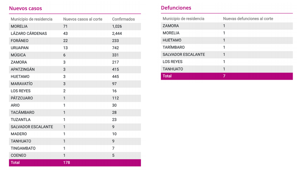The image size is (297, 170).
Task: Sort by Nuevos casos al corte column
Action: pyautogui.click(x=83, y=19)
